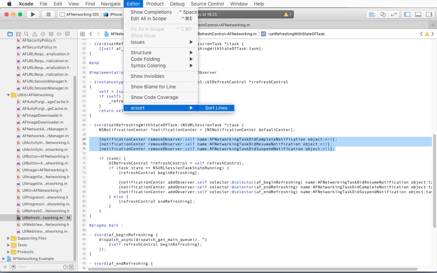Screen dimensions: 437x273
Task: Show the version editor
Action: 394,15
